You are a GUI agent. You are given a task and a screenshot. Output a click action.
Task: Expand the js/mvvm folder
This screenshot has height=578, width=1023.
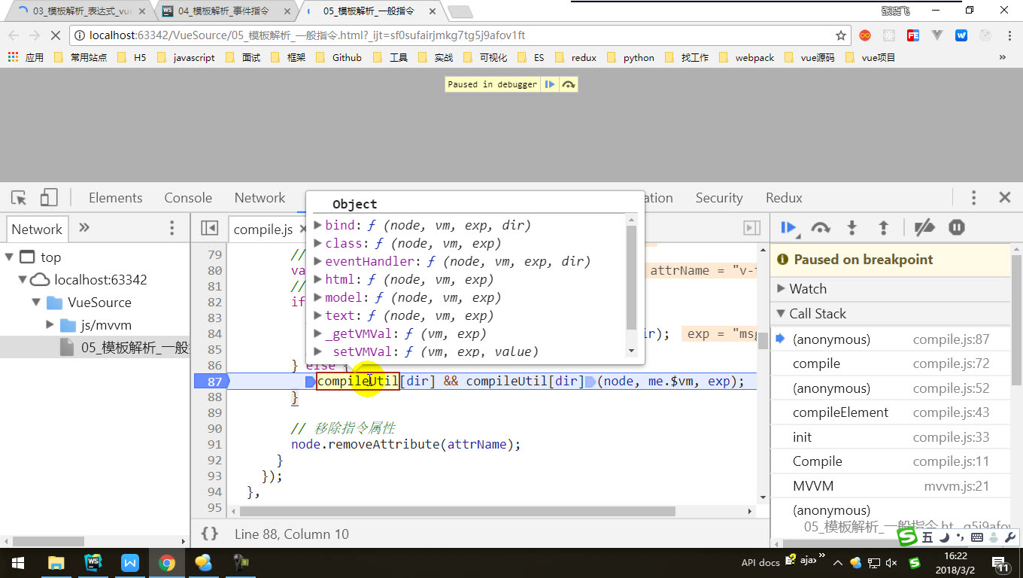point(50,325)
